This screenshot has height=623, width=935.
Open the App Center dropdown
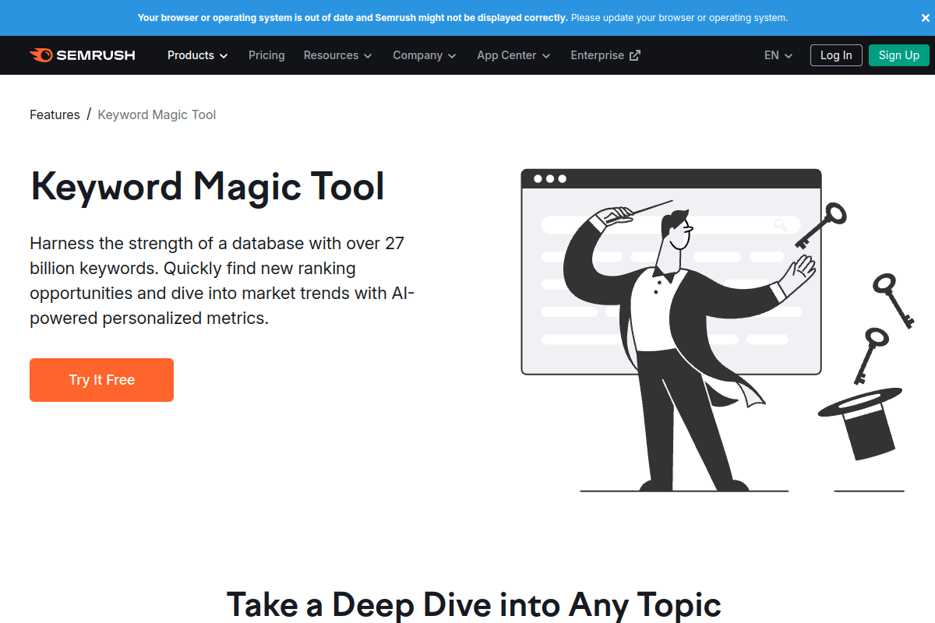click(x=514, y=55)
